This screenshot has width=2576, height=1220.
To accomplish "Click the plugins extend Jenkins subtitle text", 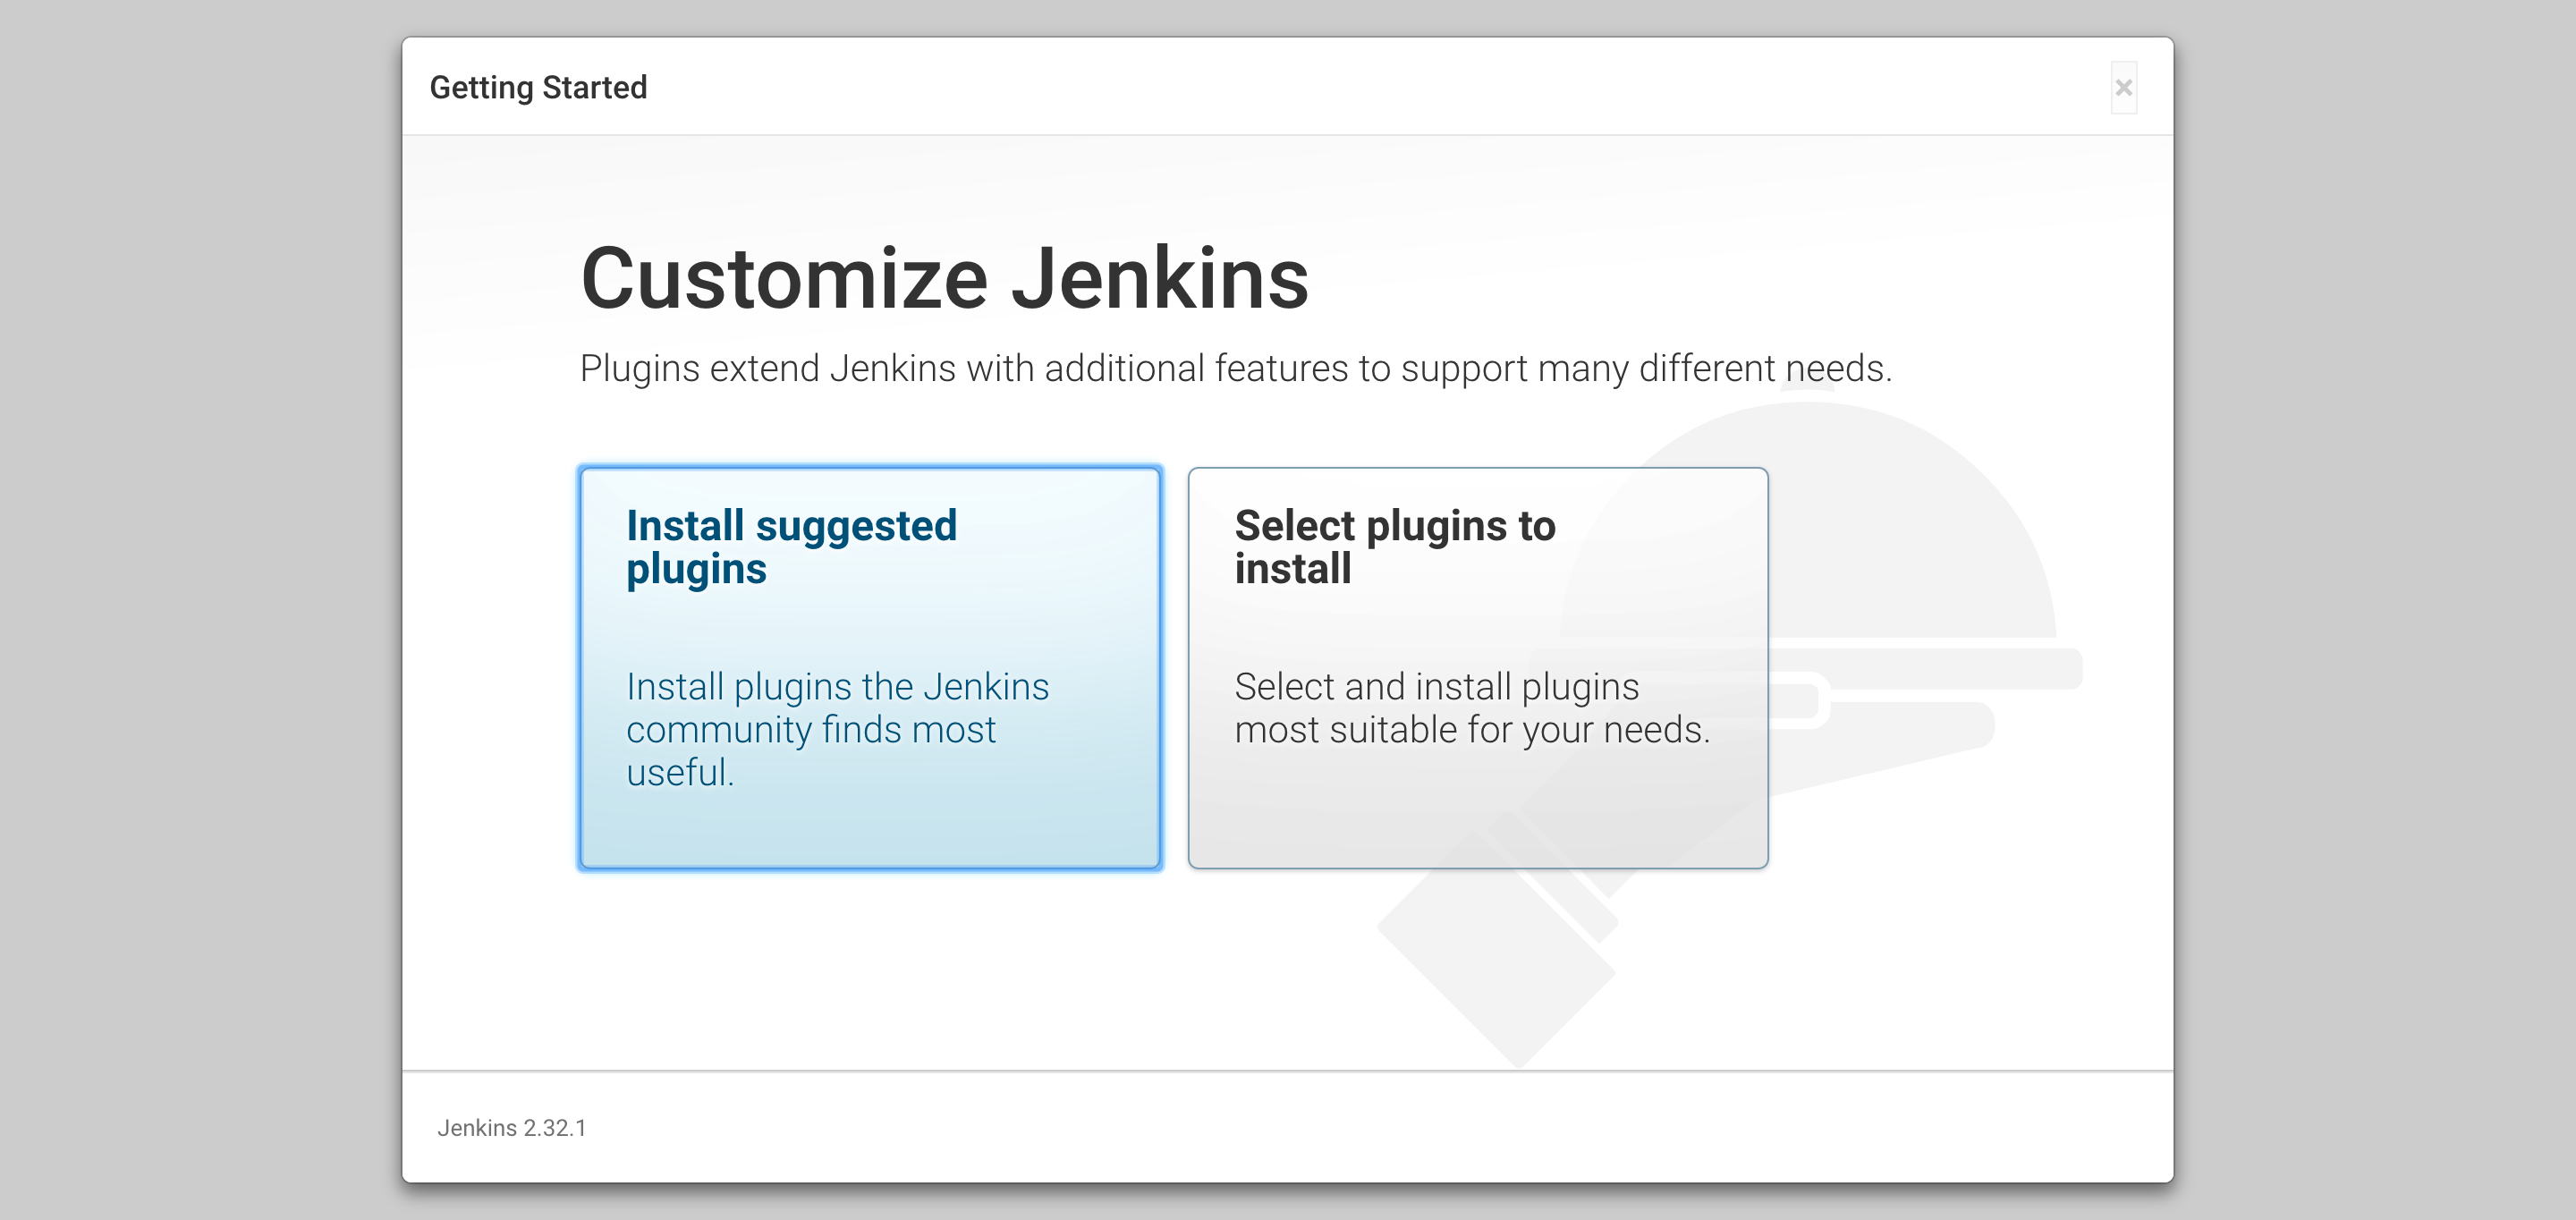I will [x=1235, y=369].
